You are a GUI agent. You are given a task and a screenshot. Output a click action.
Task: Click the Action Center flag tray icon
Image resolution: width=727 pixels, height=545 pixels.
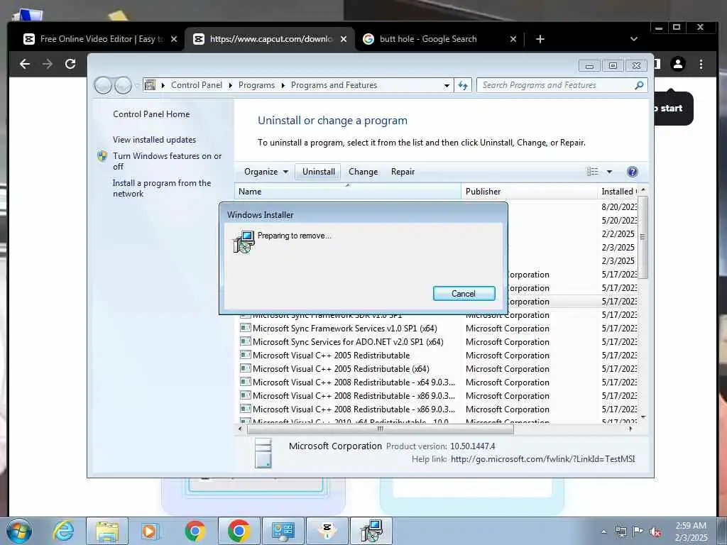(638, 531)
